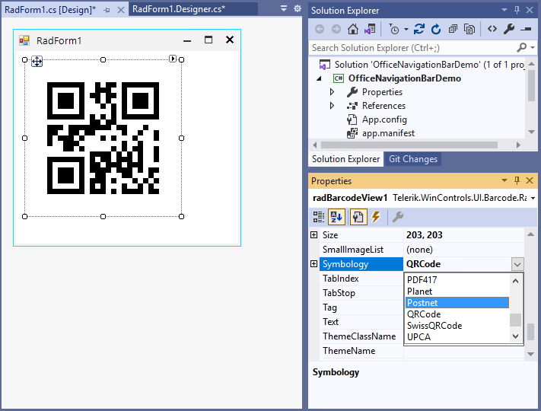Expand the Symbology property row
This screenshot has width=541, height=411.
coord(313,263)
